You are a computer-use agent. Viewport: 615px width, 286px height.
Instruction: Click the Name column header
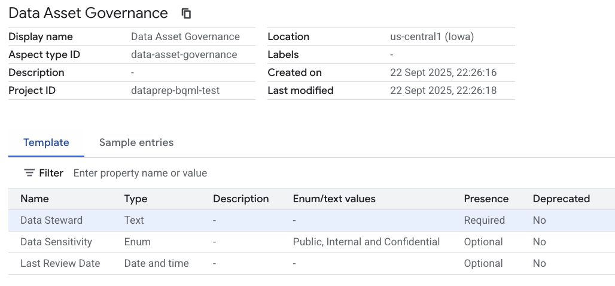tap(35, 199)
